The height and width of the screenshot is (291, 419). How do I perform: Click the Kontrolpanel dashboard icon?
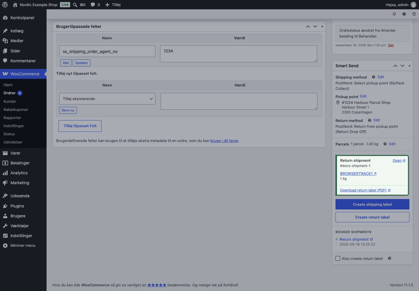coord(5,18)
